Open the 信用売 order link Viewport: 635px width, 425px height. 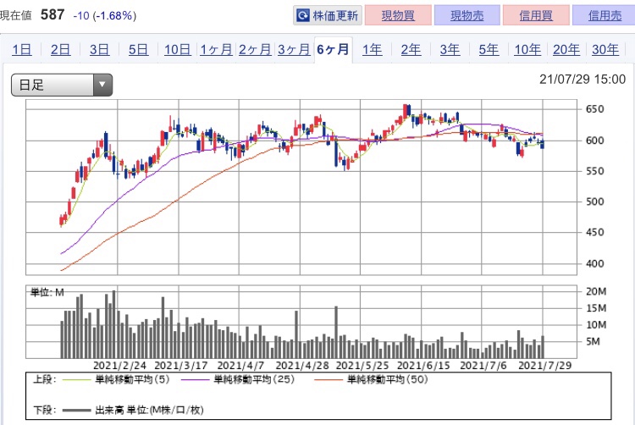[x=605, y=16]
